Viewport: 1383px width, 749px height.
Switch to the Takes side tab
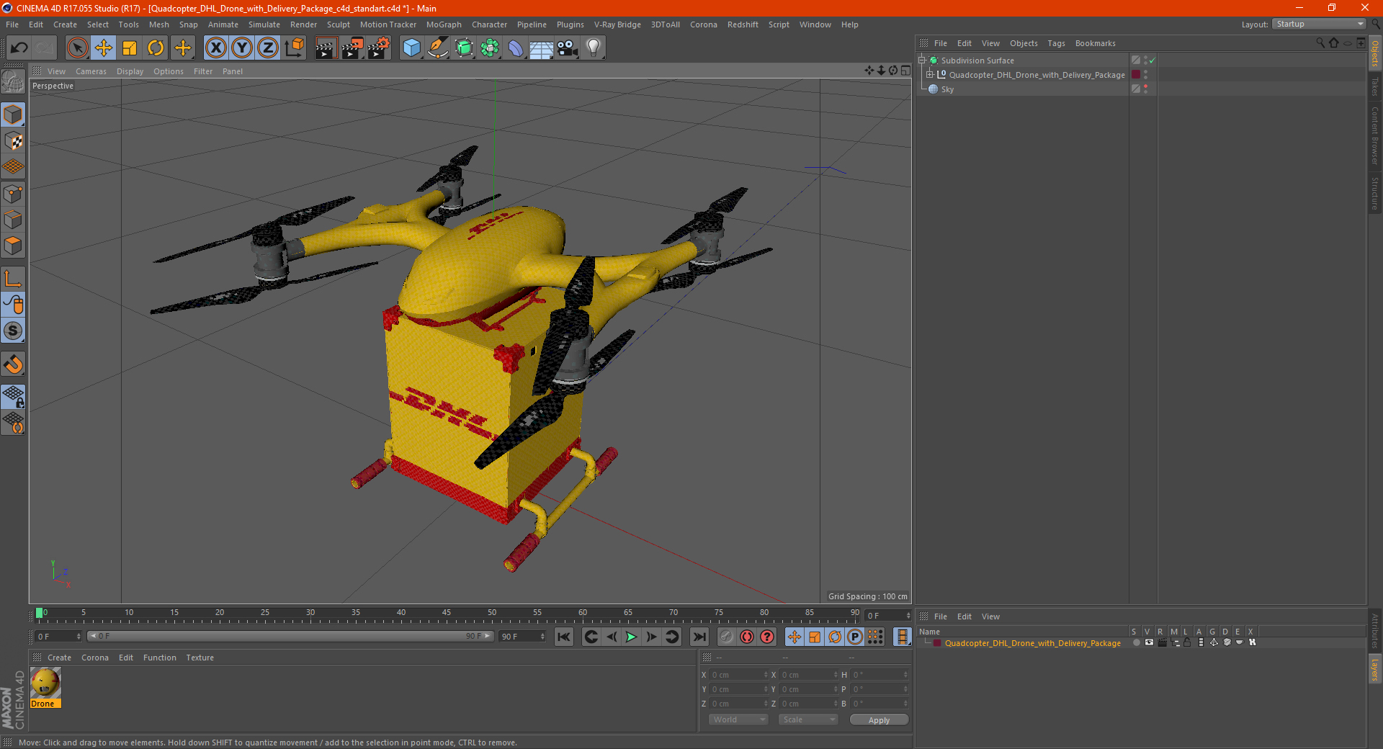1375,86
